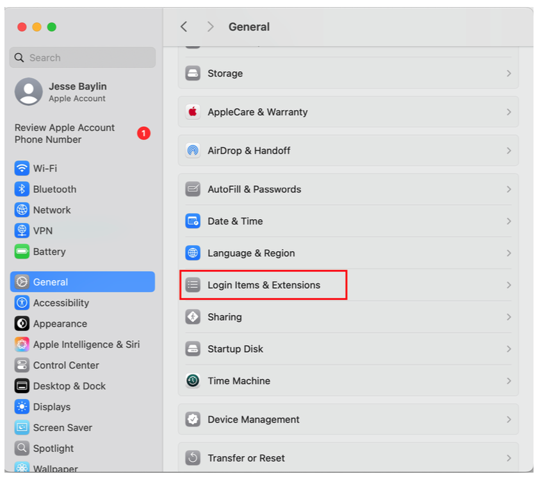Click chevron on Language & Region row
The image size is (538, 479).
(x=509, y=253)
